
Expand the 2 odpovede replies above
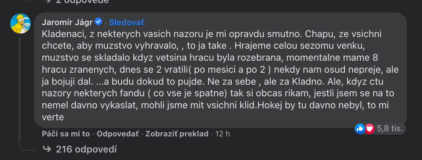click(x=82, y=1)
